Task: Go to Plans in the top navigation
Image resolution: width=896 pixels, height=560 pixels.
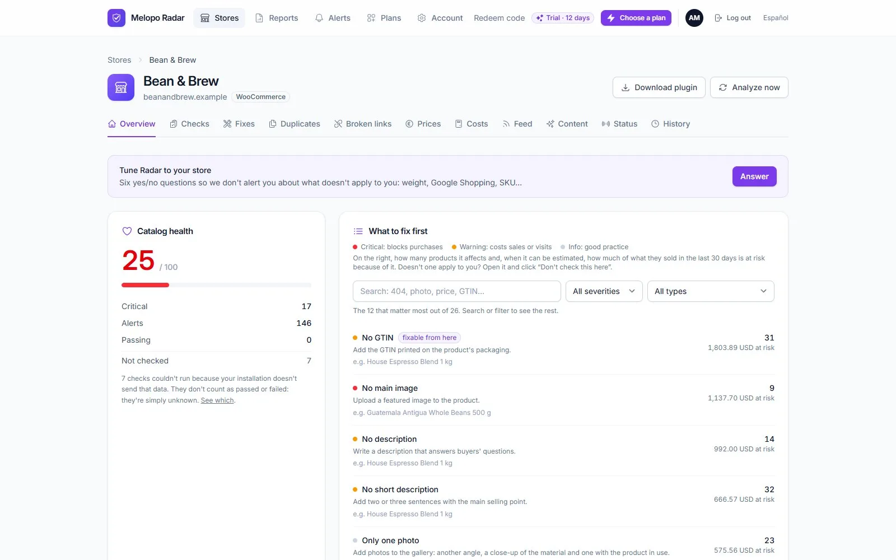Action: [384, 18]
